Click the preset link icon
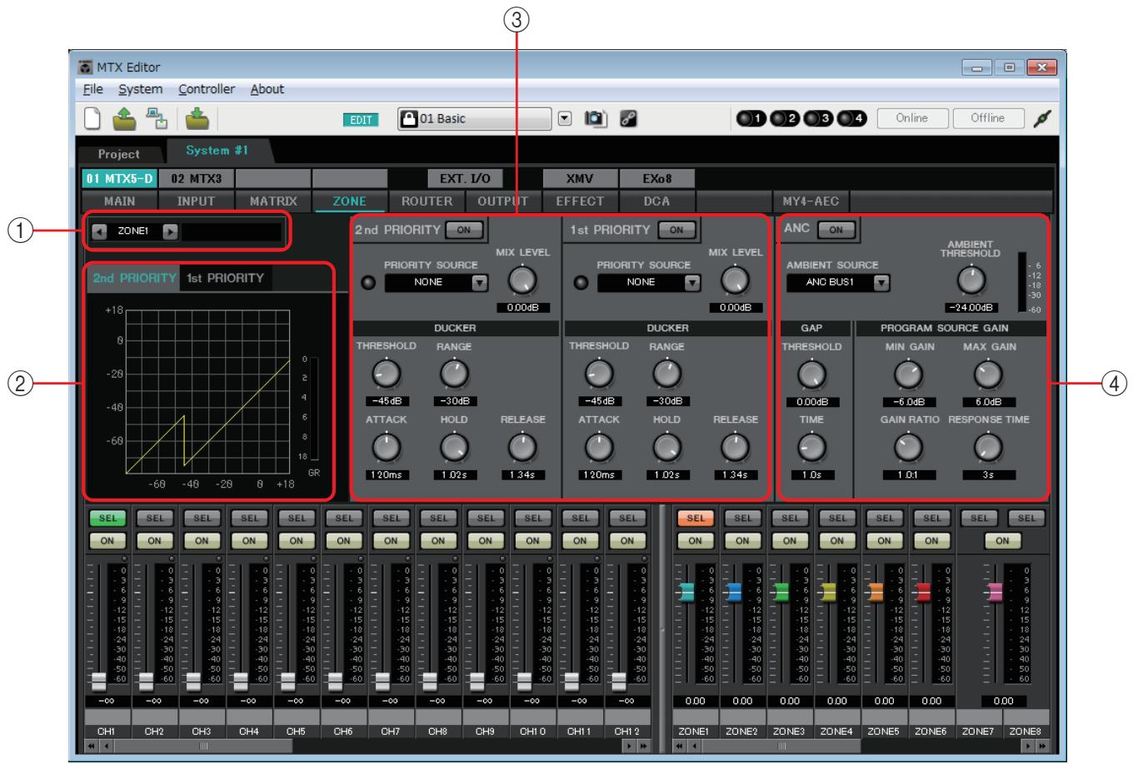 (x=628, y=119)
